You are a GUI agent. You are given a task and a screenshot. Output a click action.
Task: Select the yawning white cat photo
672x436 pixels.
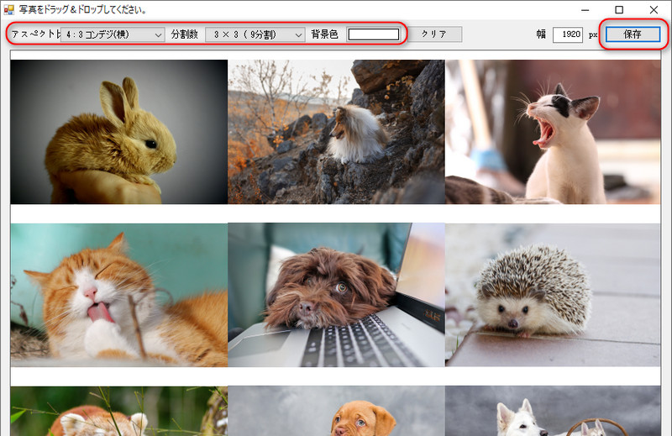553,132
